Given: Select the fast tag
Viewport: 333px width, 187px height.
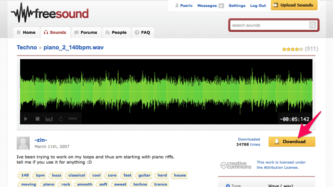Looking at the screenshot, I should [126, 176].
